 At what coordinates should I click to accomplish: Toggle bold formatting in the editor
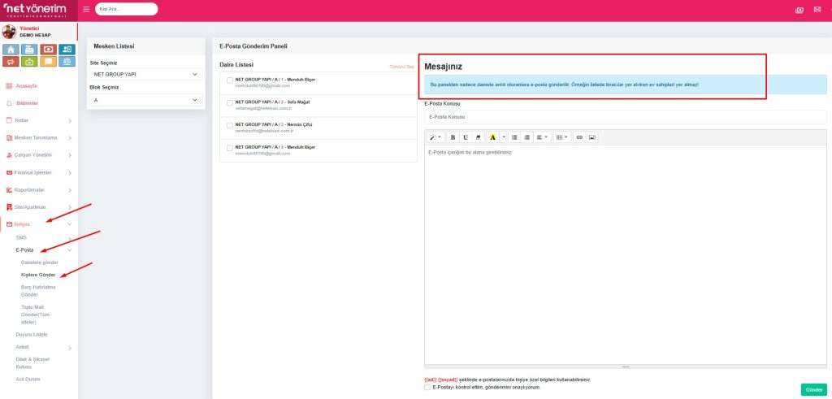(x=453, y=137)
